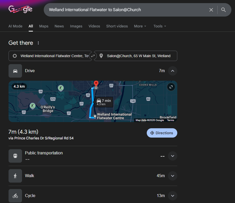
Task: Swap origin and destination
Action: [93, 56]
